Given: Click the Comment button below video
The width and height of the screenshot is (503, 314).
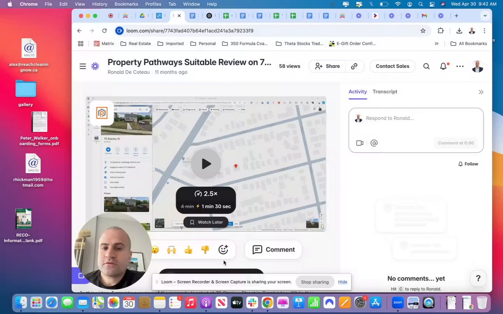Looking at the screenshot, I should (x=274, y=250).
